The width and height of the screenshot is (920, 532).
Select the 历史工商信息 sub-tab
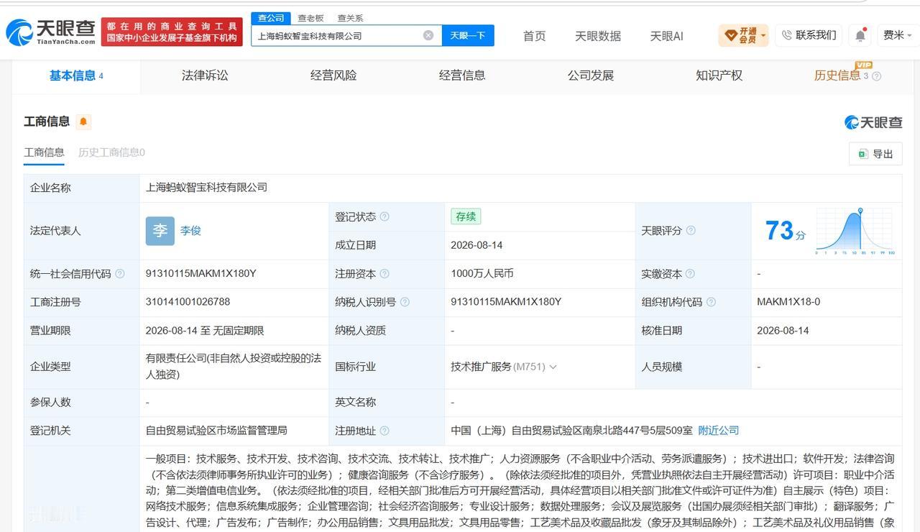click(x=111, y=152)
